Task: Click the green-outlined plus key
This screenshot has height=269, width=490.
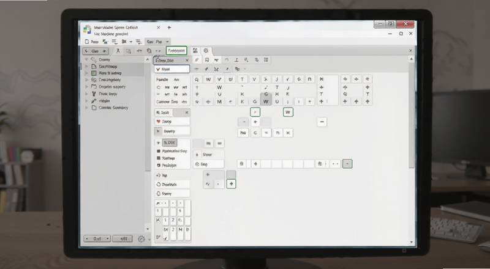Action: click(232, 184)
